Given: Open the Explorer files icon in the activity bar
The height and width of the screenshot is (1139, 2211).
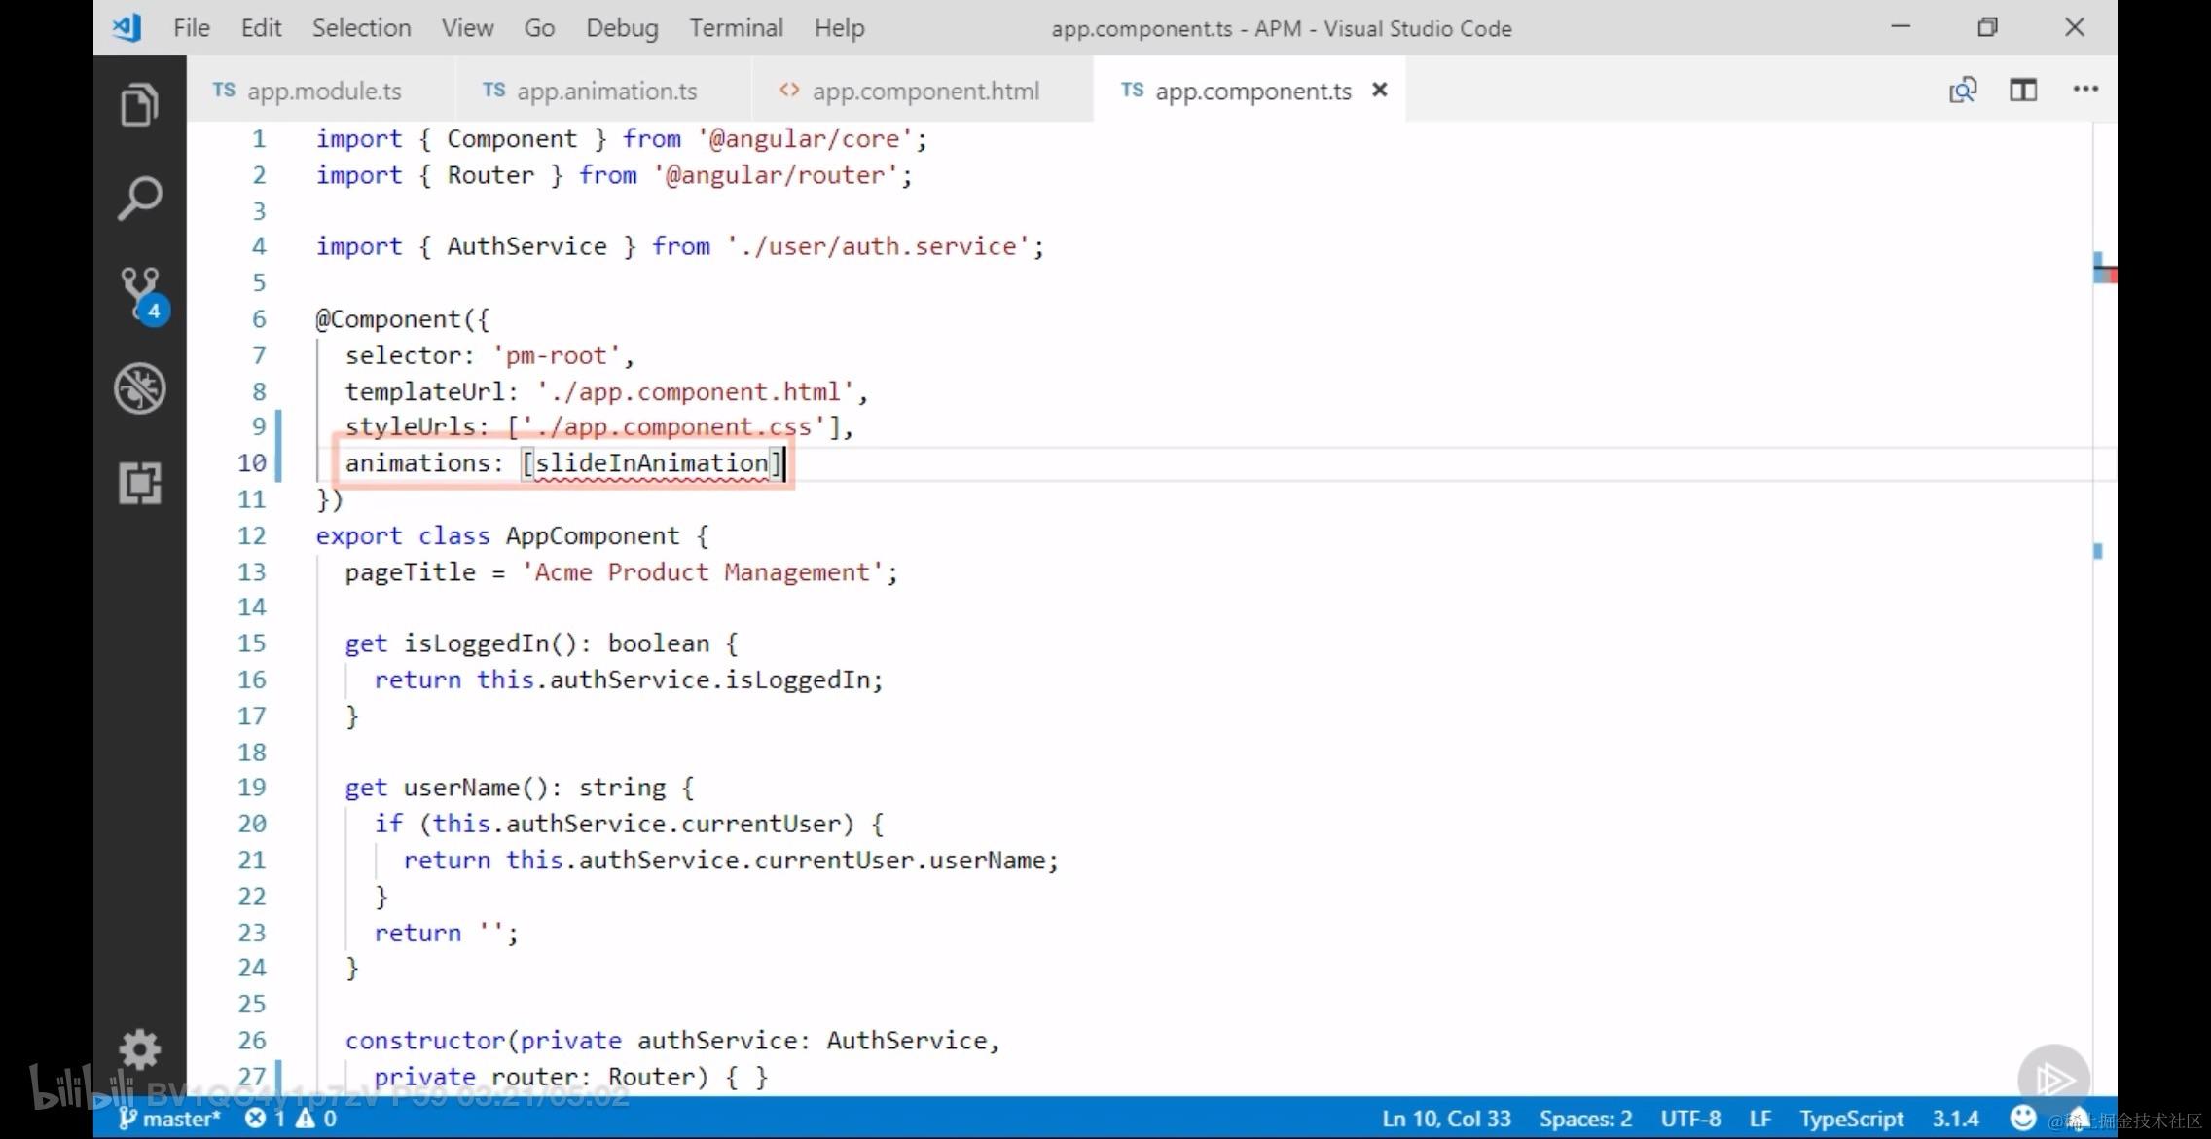Looking at the screenshot, I should point(139,104).
